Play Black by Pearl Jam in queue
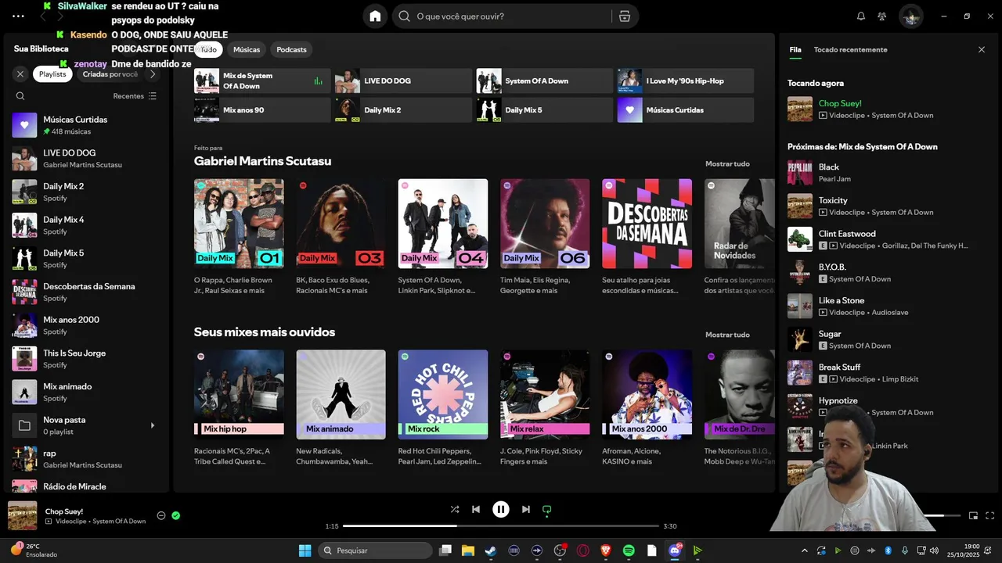 (888, 173)
